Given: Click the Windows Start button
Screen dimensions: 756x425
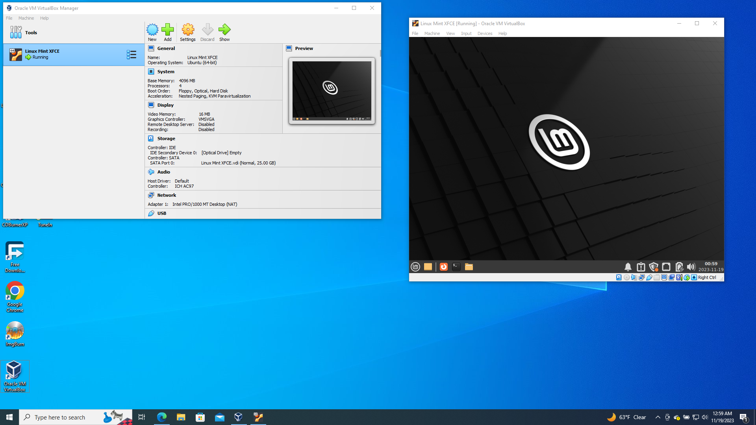Looking at the screenshot, I should [9, 417].
